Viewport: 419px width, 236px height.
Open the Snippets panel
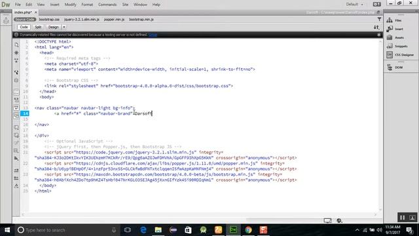coord(397,46)
